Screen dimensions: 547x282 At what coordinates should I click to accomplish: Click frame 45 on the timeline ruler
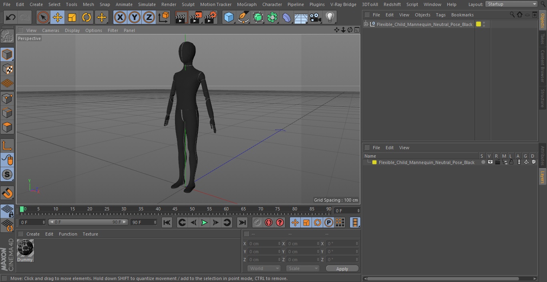coord(175,209)
